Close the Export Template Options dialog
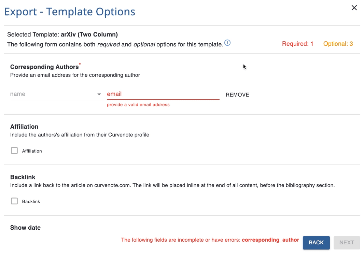 point(354,8)
